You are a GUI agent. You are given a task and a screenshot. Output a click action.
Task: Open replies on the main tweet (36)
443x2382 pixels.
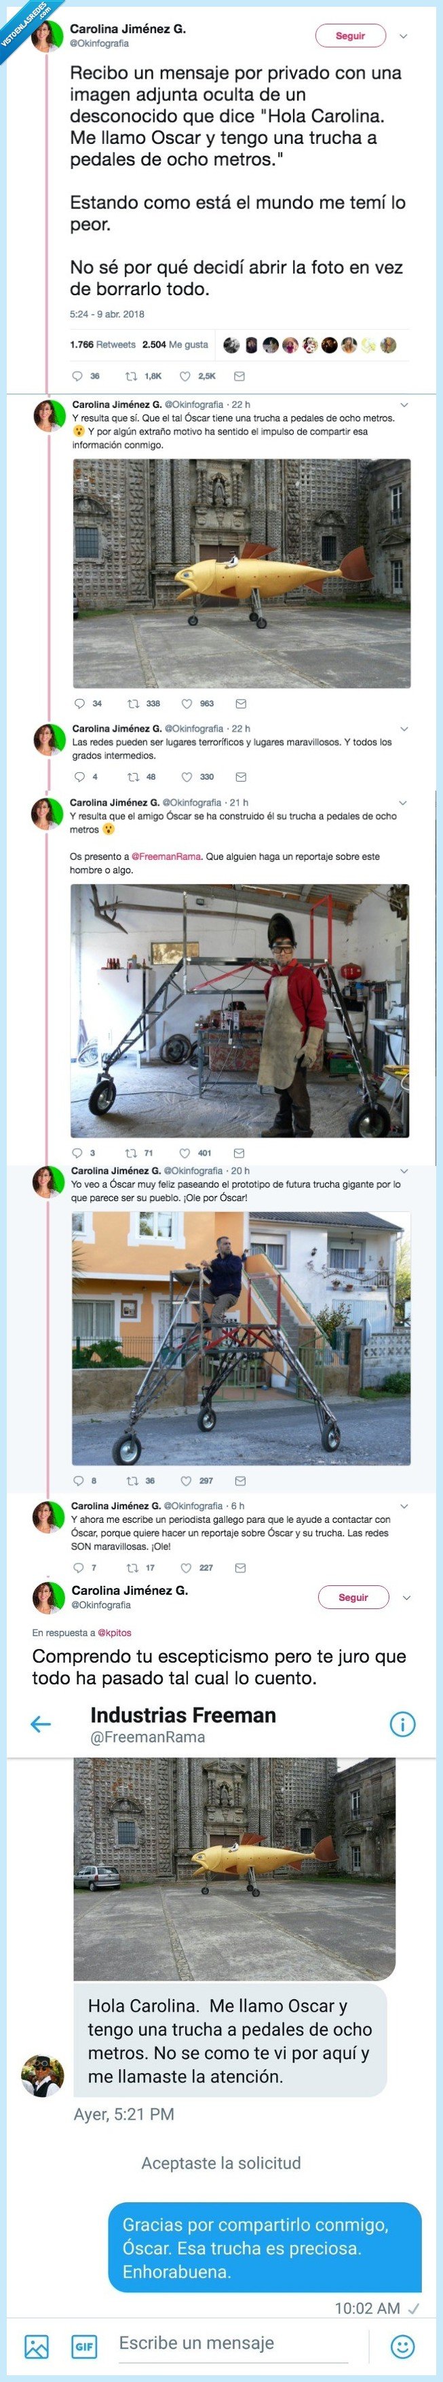click(86, 377)
